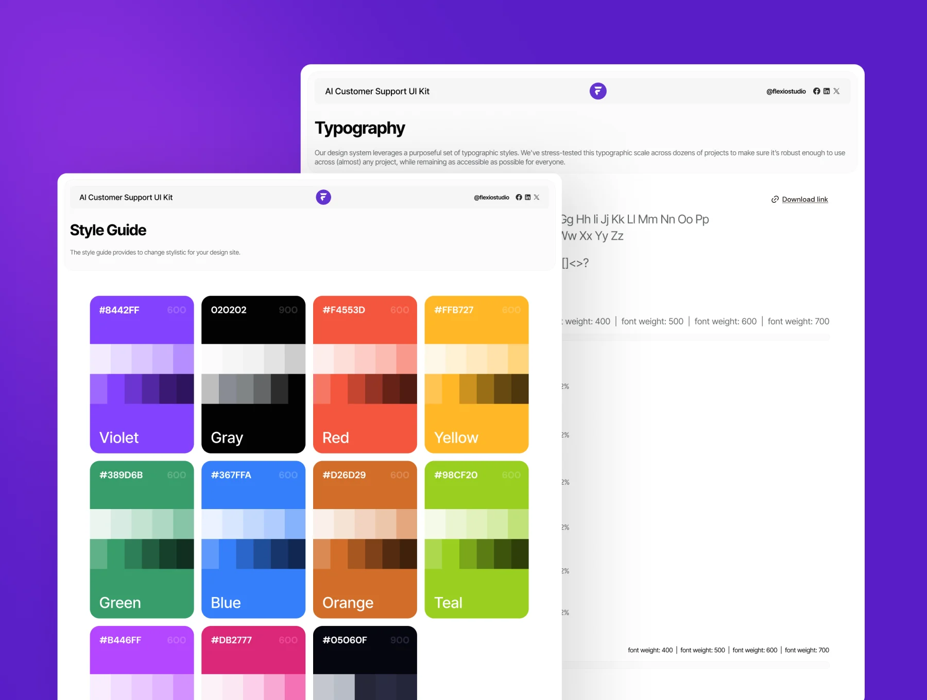Click the lower font weight: 700 label
The height and width of the screenshot is (700, 927).
click(x=807, y=650)
